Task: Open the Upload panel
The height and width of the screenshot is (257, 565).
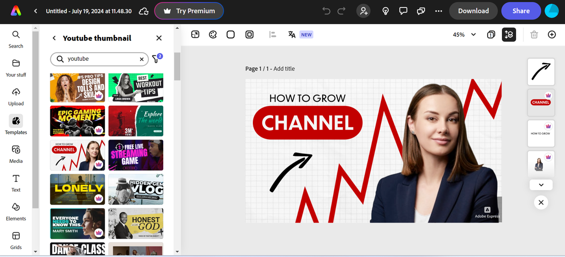Action: coord(16,97)
